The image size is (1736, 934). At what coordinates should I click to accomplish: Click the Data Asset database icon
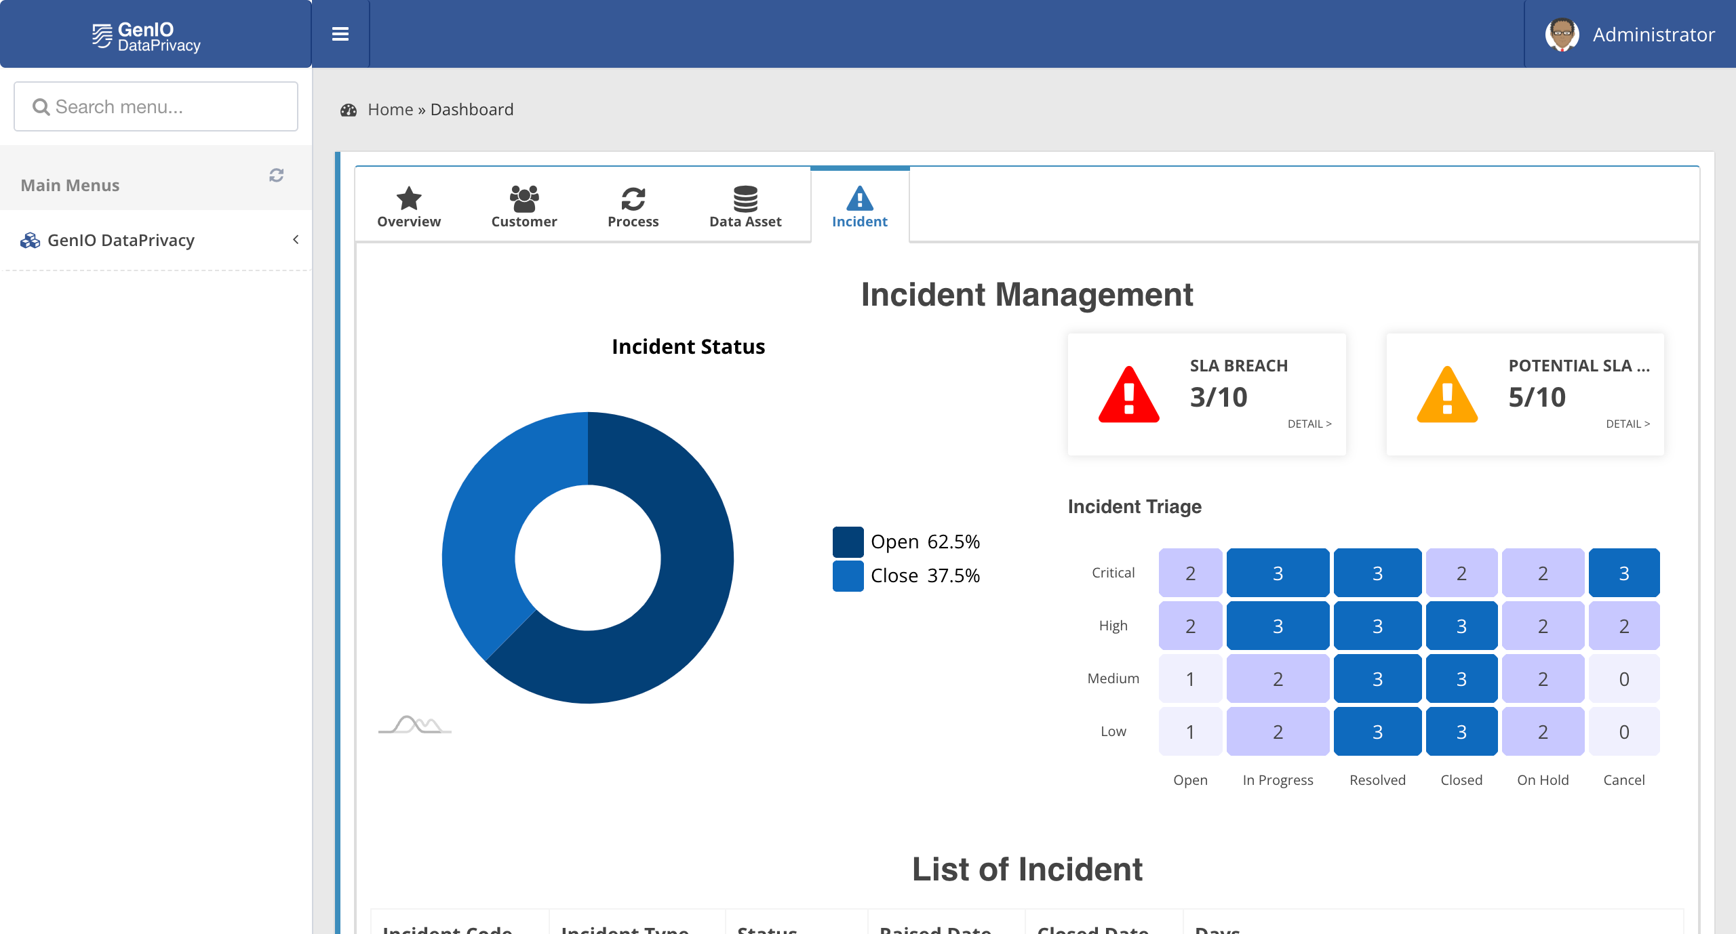coord(745,198)
